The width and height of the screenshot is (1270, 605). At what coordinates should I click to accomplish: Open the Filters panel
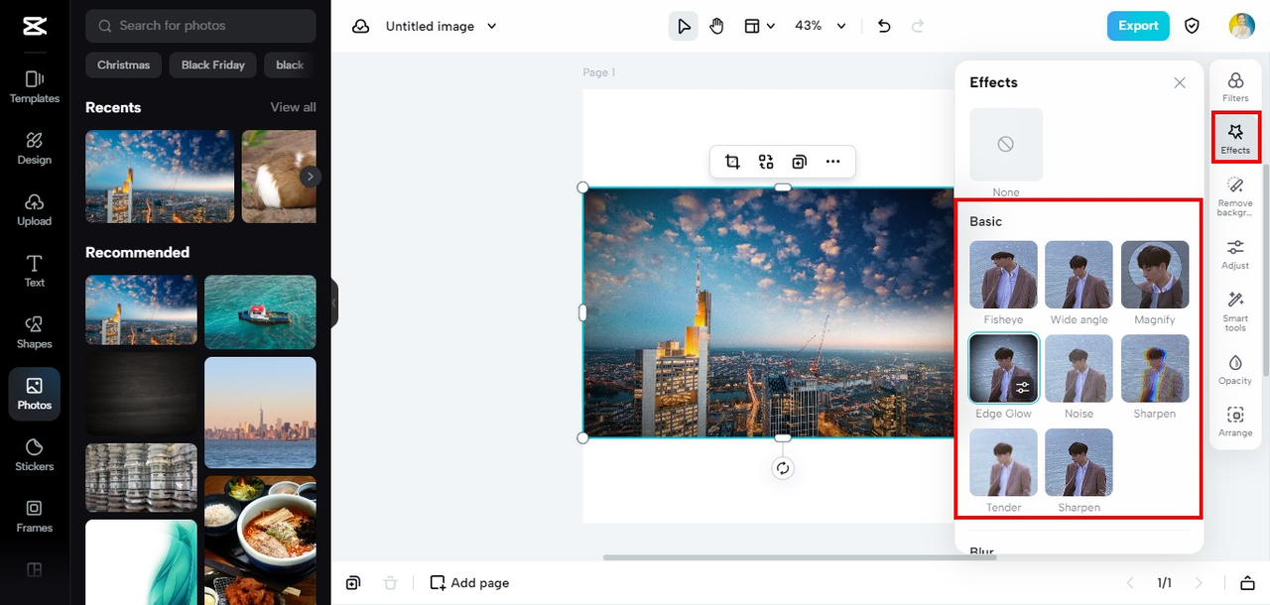[1235, 86]
